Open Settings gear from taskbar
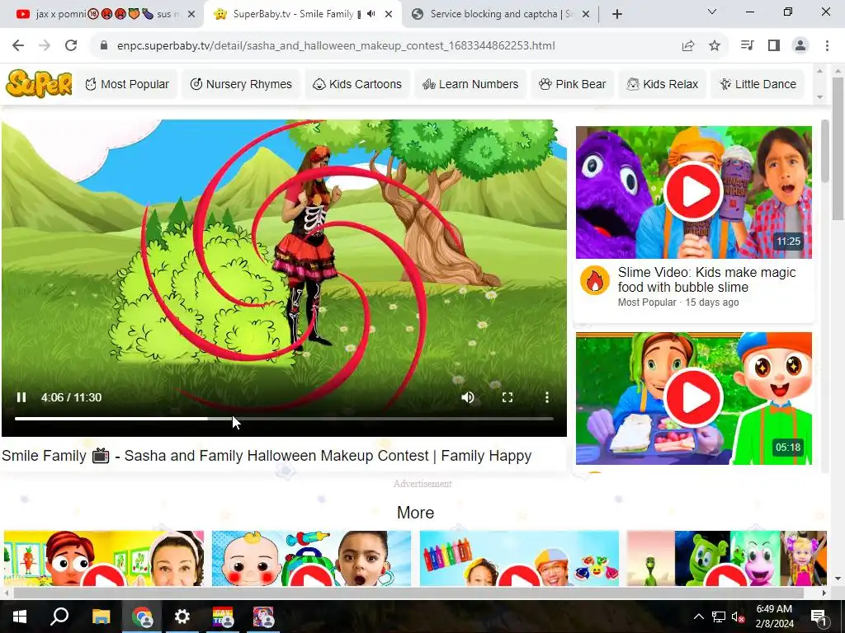 (x=182, y=617)
